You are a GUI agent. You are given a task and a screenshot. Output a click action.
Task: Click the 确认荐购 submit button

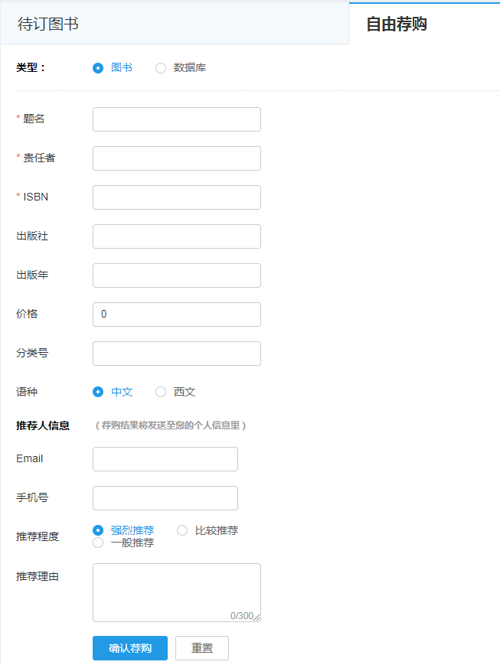point(129,647)
